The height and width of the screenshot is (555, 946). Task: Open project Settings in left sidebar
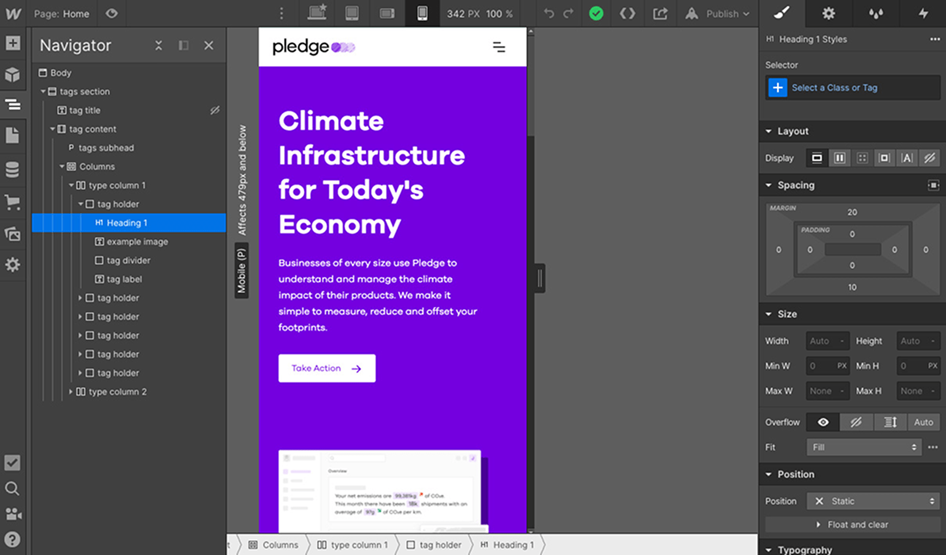coord(13,265)
